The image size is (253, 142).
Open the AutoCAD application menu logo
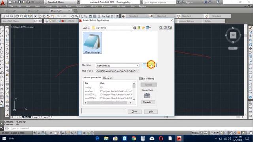(x=3, y=3)
